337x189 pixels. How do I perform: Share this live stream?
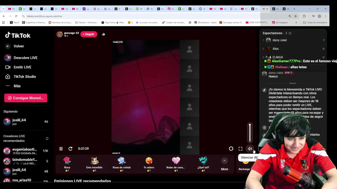pyautogui.click(x=103, y=34)
